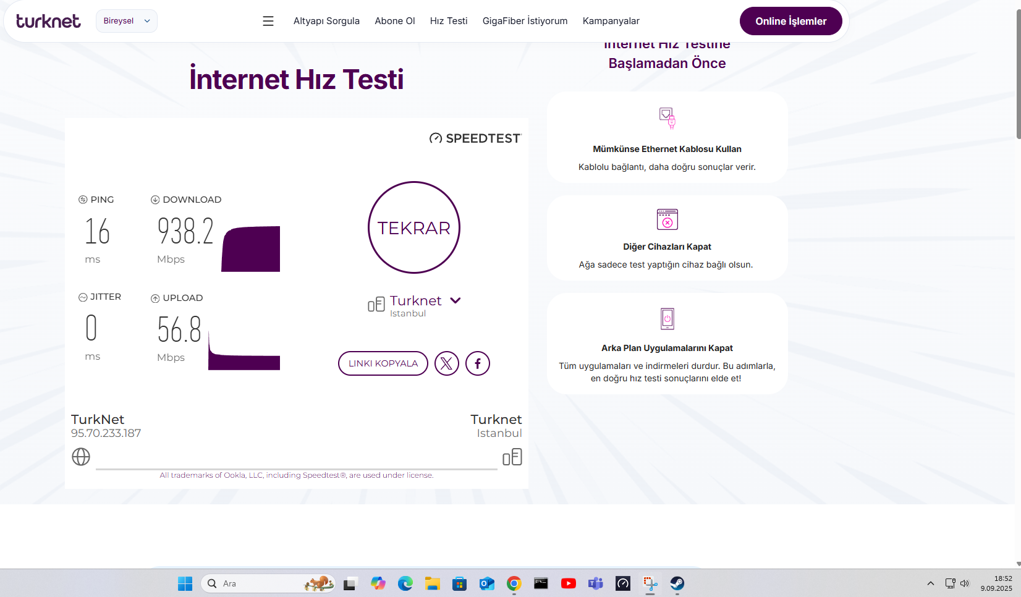Show hidden system tray icons
This screenshot has height=597, width=1021.
pyautogui.click(x=931, y=583)
